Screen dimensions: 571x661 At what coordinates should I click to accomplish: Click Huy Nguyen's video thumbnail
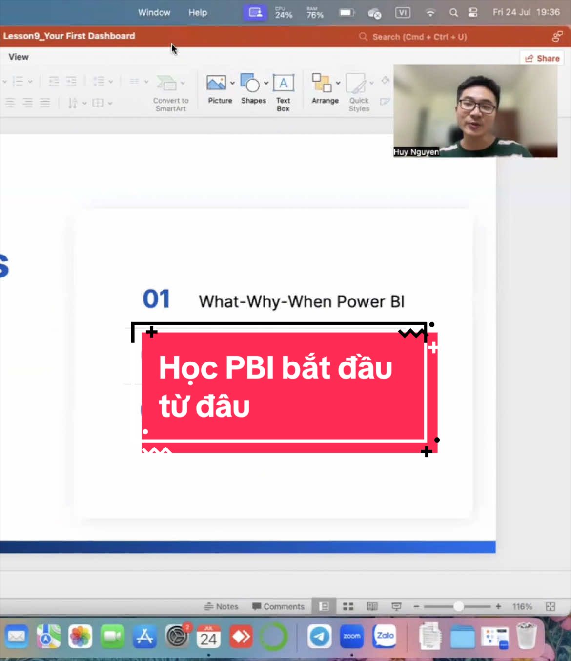(x=475, y=111)
